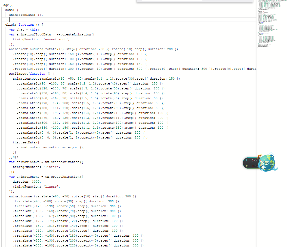Click 'animationtwo: animationtwo.export(),' line

(x=51, y=147)
